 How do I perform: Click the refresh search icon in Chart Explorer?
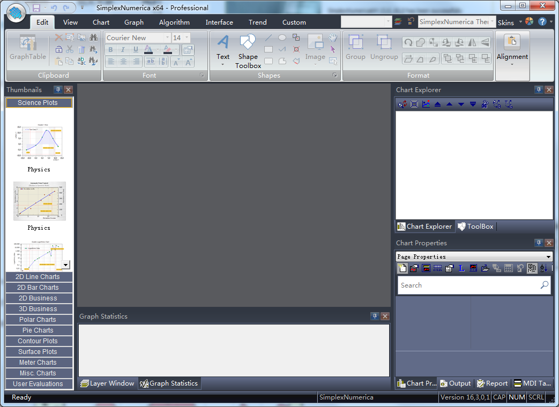pyautogui.click(x=403, y=104)
